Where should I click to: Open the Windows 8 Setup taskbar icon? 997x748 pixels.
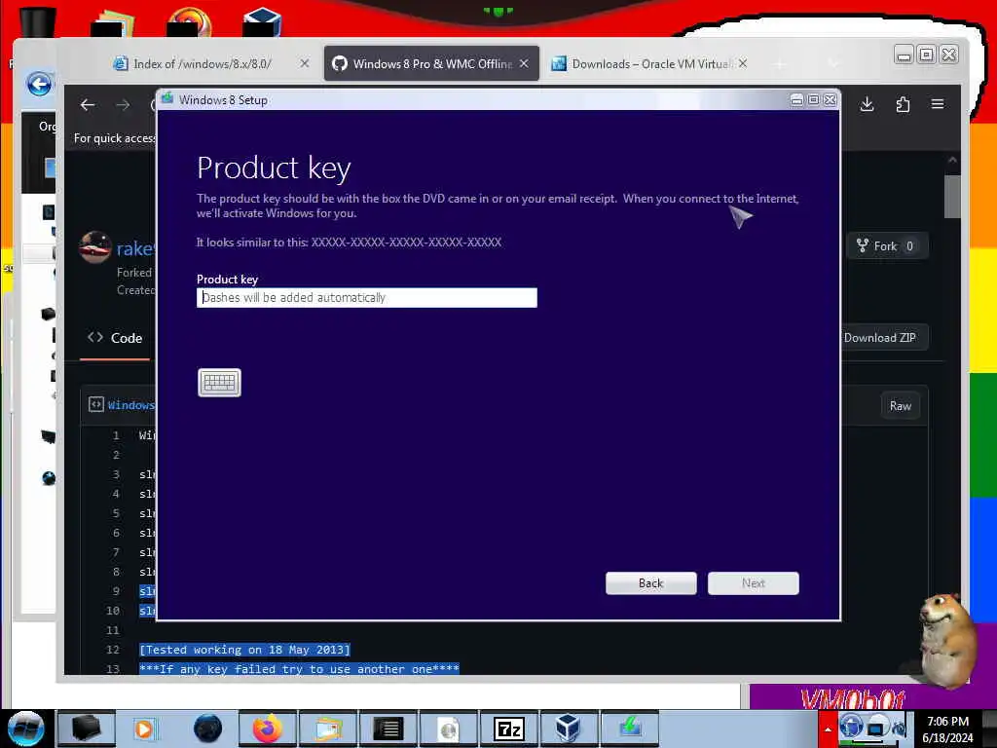coord(630,729)
